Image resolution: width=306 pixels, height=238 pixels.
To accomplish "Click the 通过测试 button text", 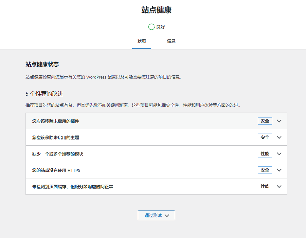I will coord(153,216).
